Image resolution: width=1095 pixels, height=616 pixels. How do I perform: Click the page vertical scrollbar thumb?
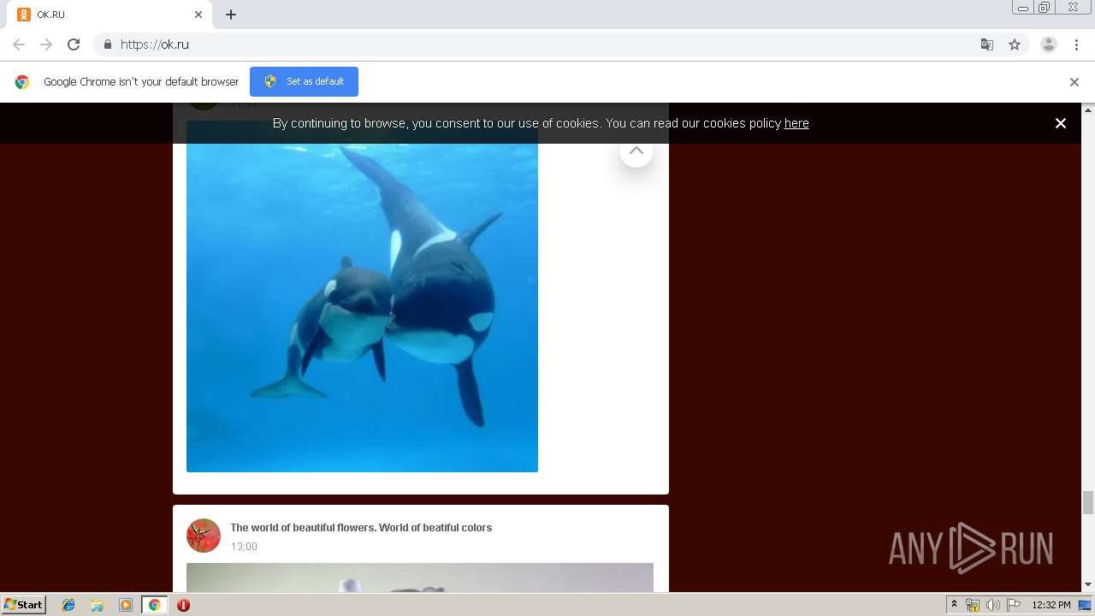coord(1088,502)
